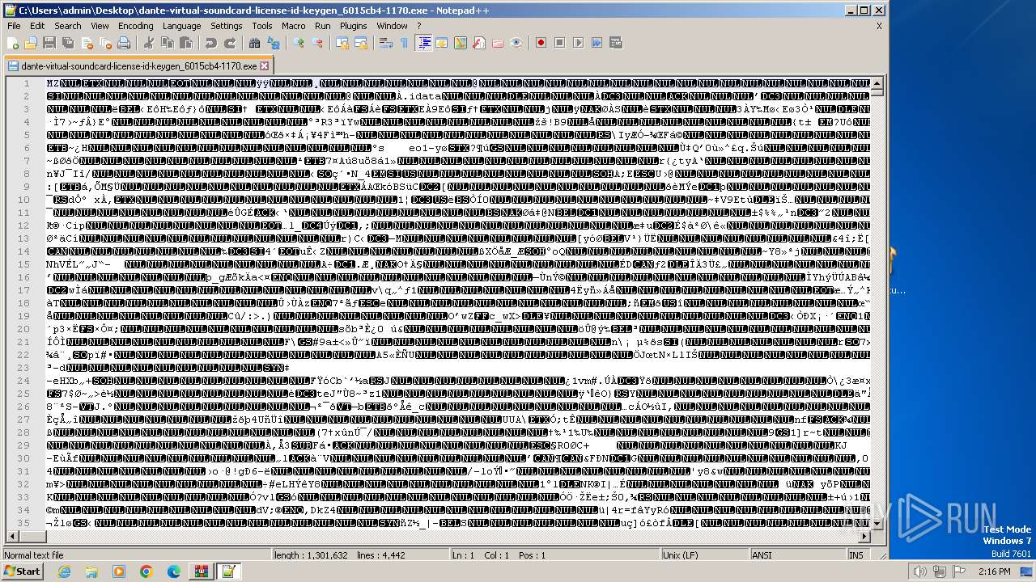Start macro recording with red record icon
The width and height of the screenshot is (1036, 582).
(x=541, y=43)
